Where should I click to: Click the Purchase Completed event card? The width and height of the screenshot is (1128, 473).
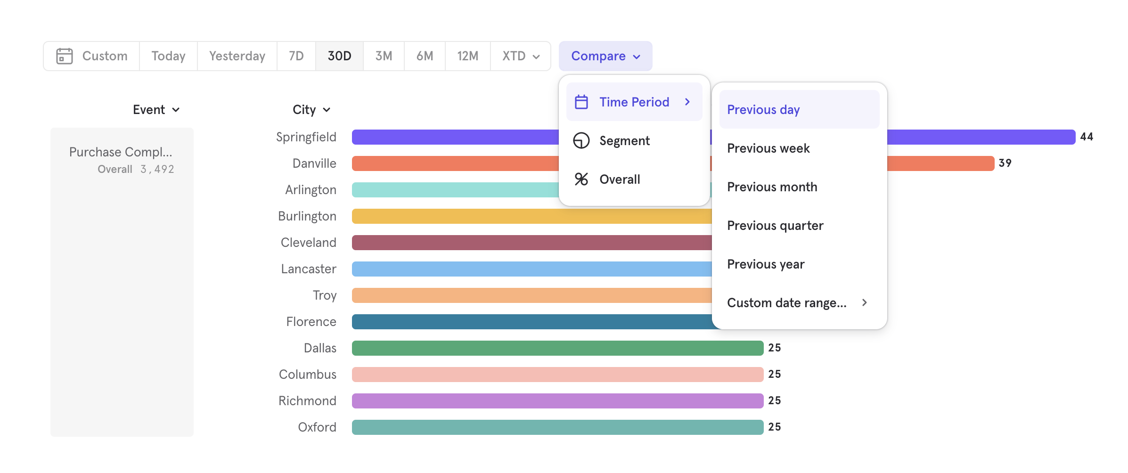[122, 160]
